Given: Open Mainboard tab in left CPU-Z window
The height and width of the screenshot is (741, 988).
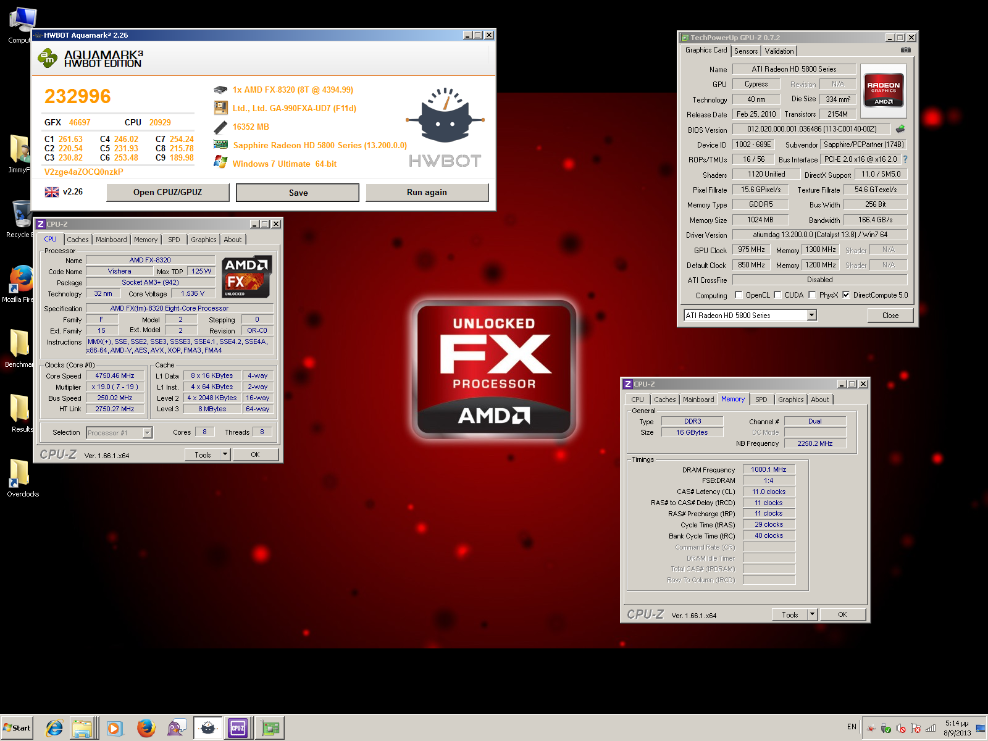Looking at the screenshot, I should coord(111,240).
